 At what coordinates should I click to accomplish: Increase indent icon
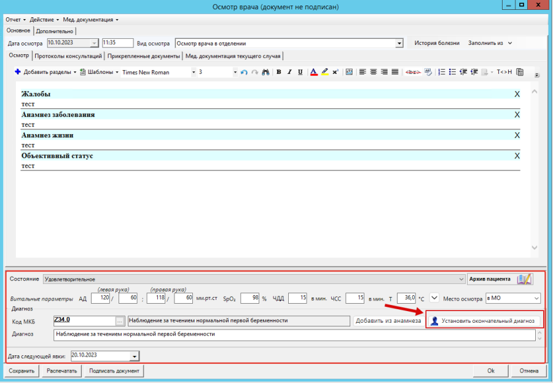point(474,72)
